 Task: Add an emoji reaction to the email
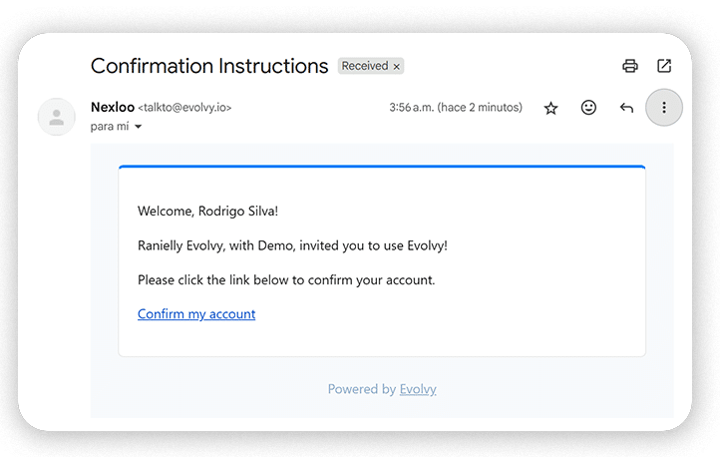click(x=588, y=108)
